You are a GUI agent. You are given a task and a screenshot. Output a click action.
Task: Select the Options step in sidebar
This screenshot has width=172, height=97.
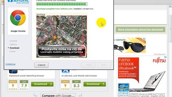(x=13, y=44)
